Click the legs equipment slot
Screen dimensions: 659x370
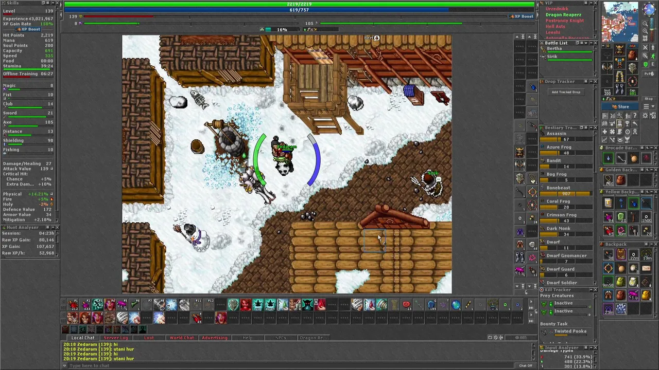tap(619, 76)
